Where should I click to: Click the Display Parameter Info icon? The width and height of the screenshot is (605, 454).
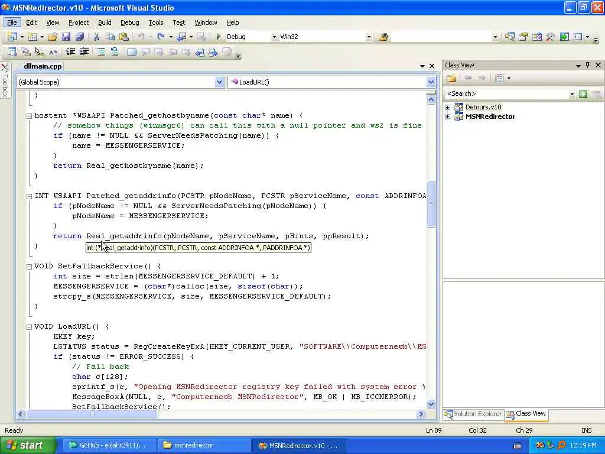[x=26, y=52]
